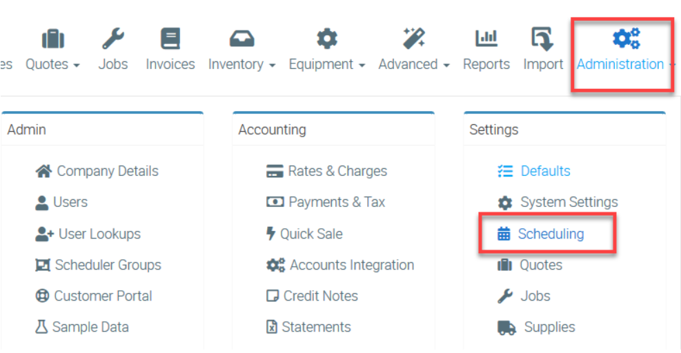Expand the Inventory dropdown menu
Image resolution: width=681 pixels, height=353 pixels.
(x=241, y=64)
